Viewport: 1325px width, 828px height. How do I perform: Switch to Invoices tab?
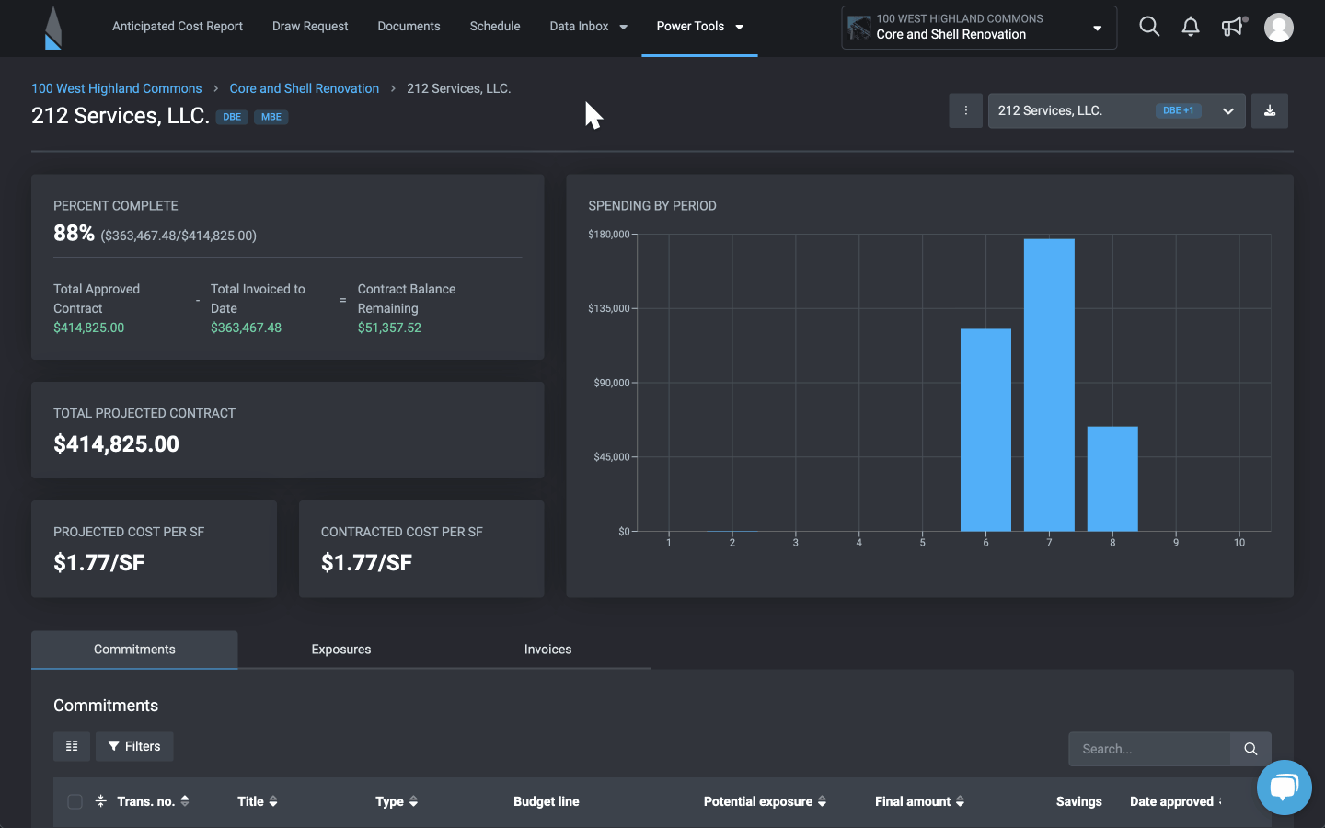(x=548, y=650)
